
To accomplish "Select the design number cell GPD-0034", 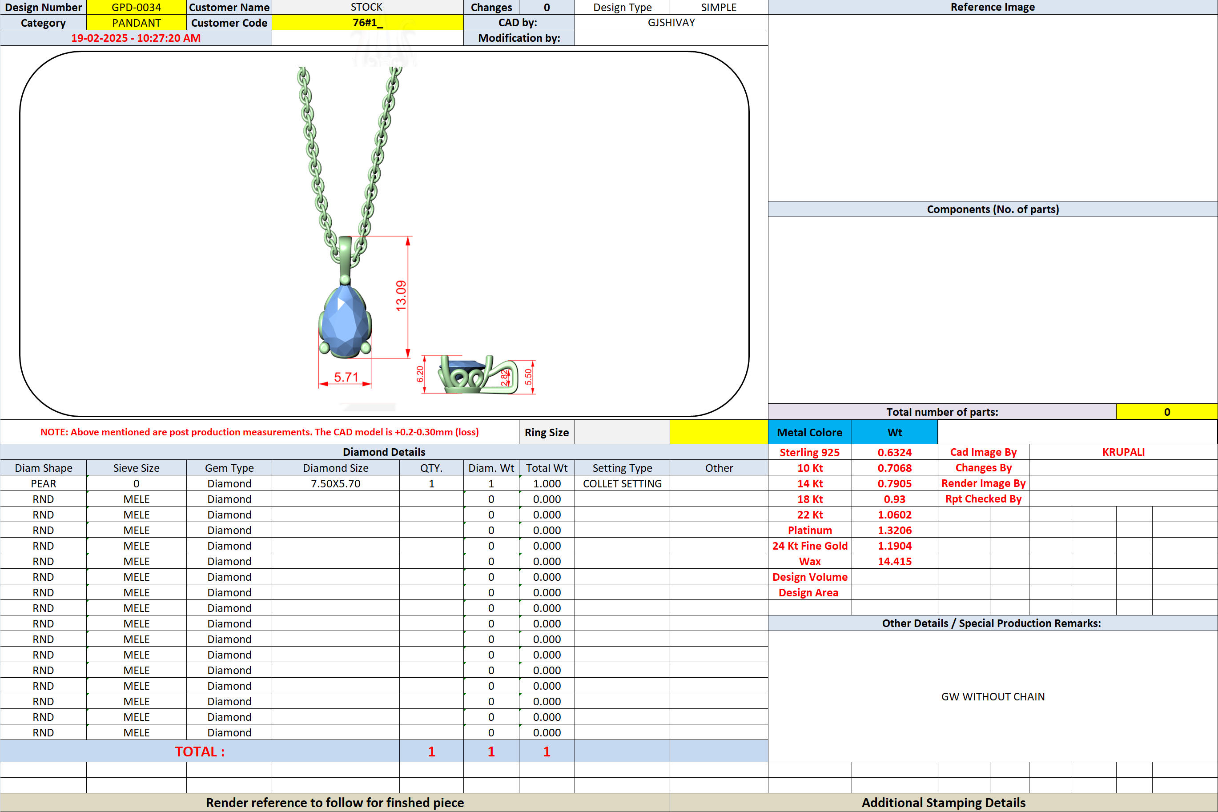I will pyautogui.click(x=136, y=7).
